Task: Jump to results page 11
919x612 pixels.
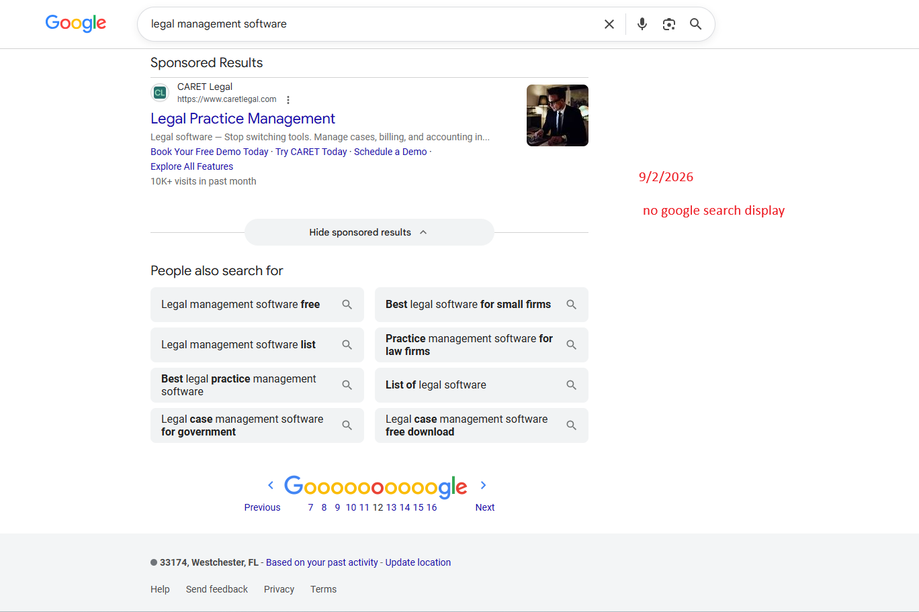Action: pyautogui.click(x=364, y=507)
